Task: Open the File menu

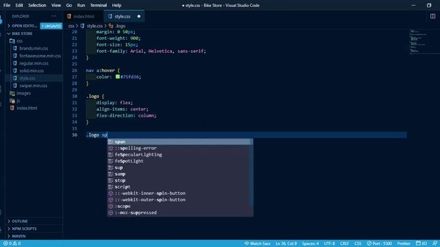Action: (7, 5)
